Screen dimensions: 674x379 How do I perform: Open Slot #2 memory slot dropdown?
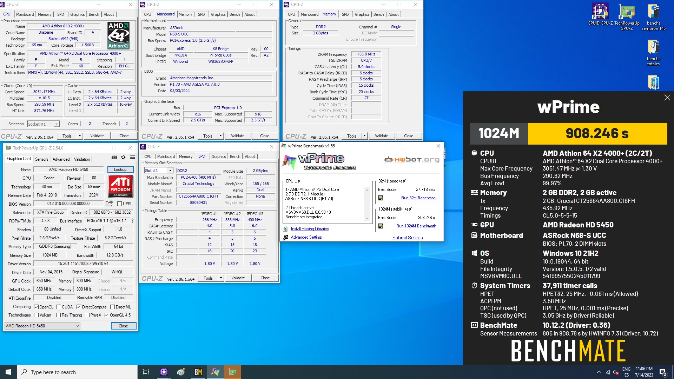tap(158, 171)
